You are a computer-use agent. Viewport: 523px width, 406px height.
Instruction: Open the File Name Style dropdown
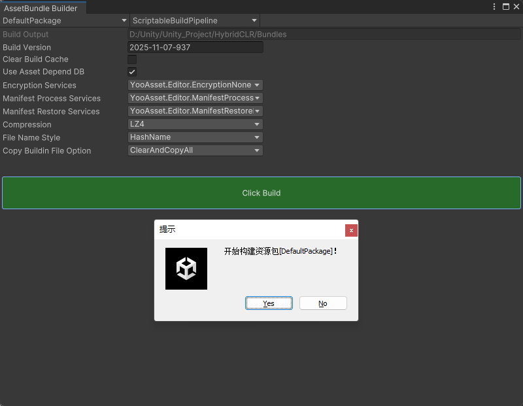(195, 137)
